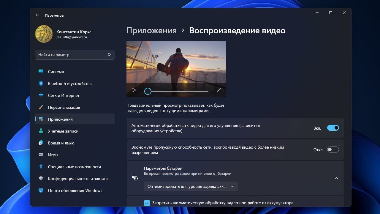Click the Время и язык globe clock icon
Image resolution: width=380 pixels, height=214 pixels.
click(x=41, y=143)
